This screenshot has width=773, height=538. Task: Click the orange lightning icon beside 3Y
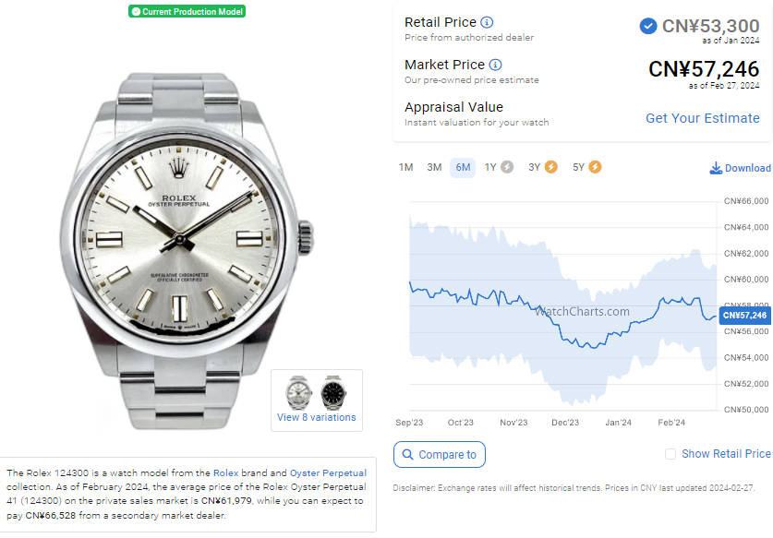550,167
